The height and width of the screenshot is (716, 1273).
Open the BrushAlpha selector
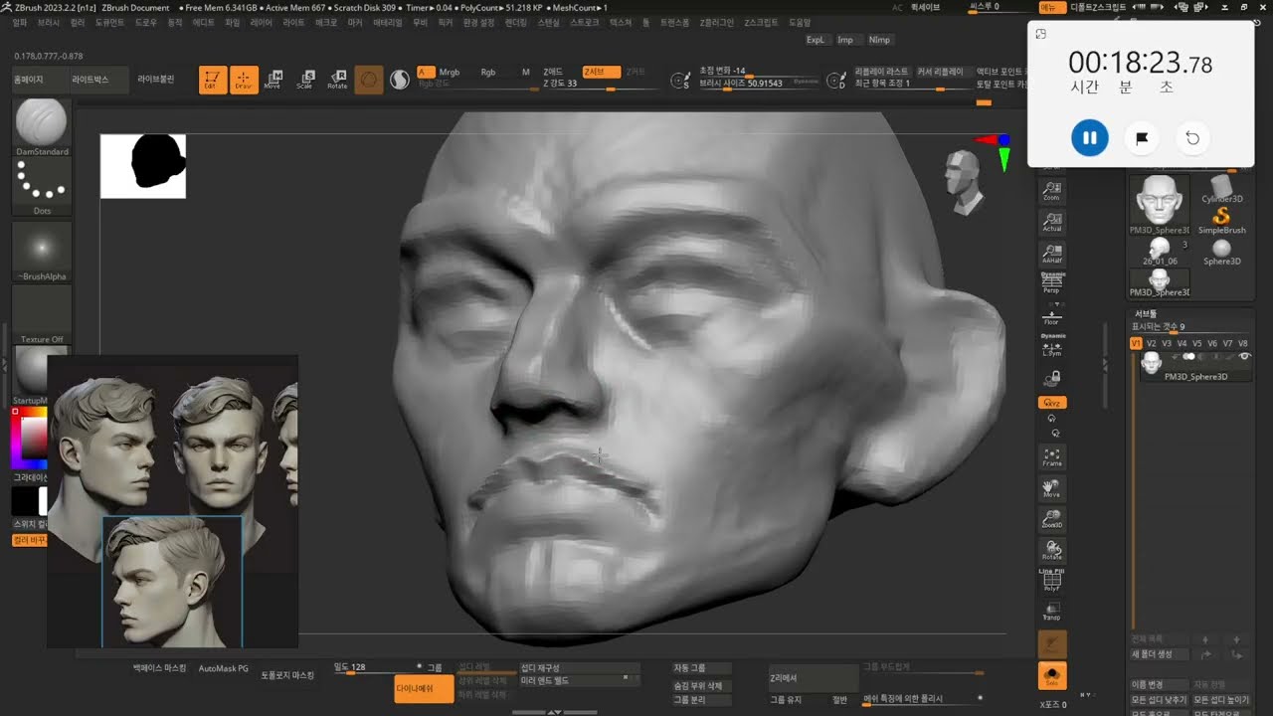click(42, 251)
